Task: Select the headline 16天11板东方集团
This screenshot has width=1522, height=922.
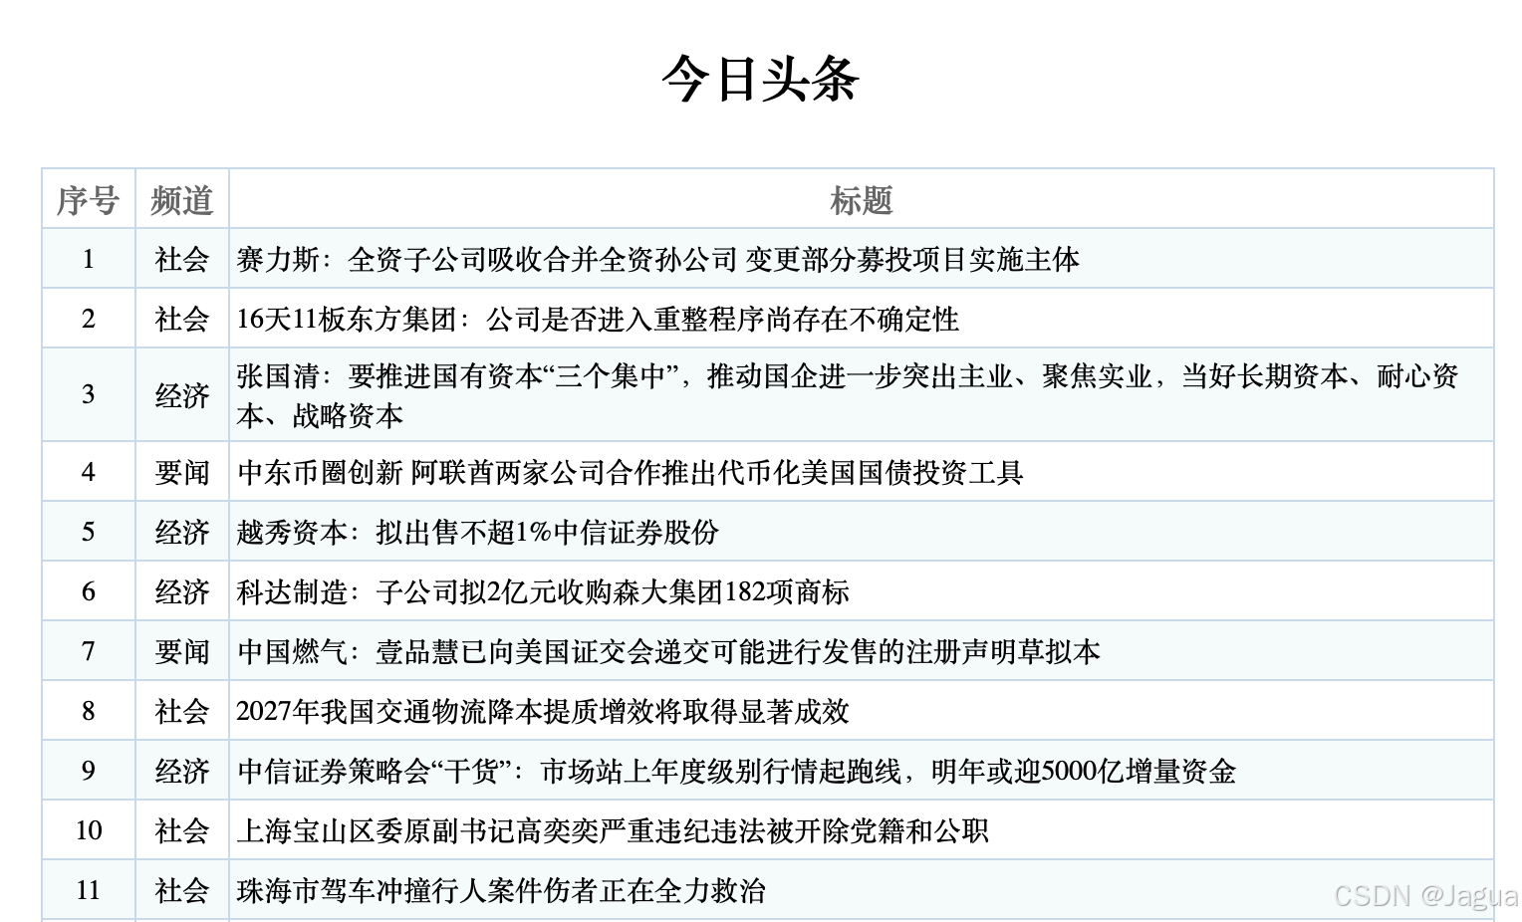Action: pos(598,320)
